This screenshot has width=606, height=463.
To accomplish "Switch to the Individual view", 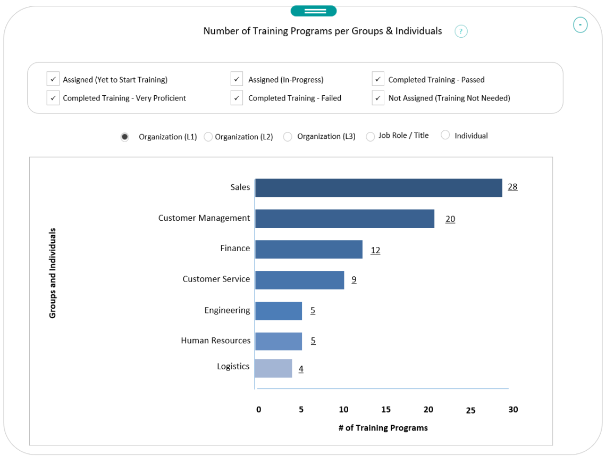I will pyautogui.click(x=445, y=136).
